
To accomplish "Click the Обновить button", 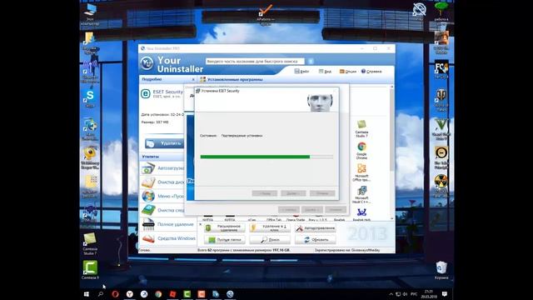I will pyautogui.click(x=316, y=240).
